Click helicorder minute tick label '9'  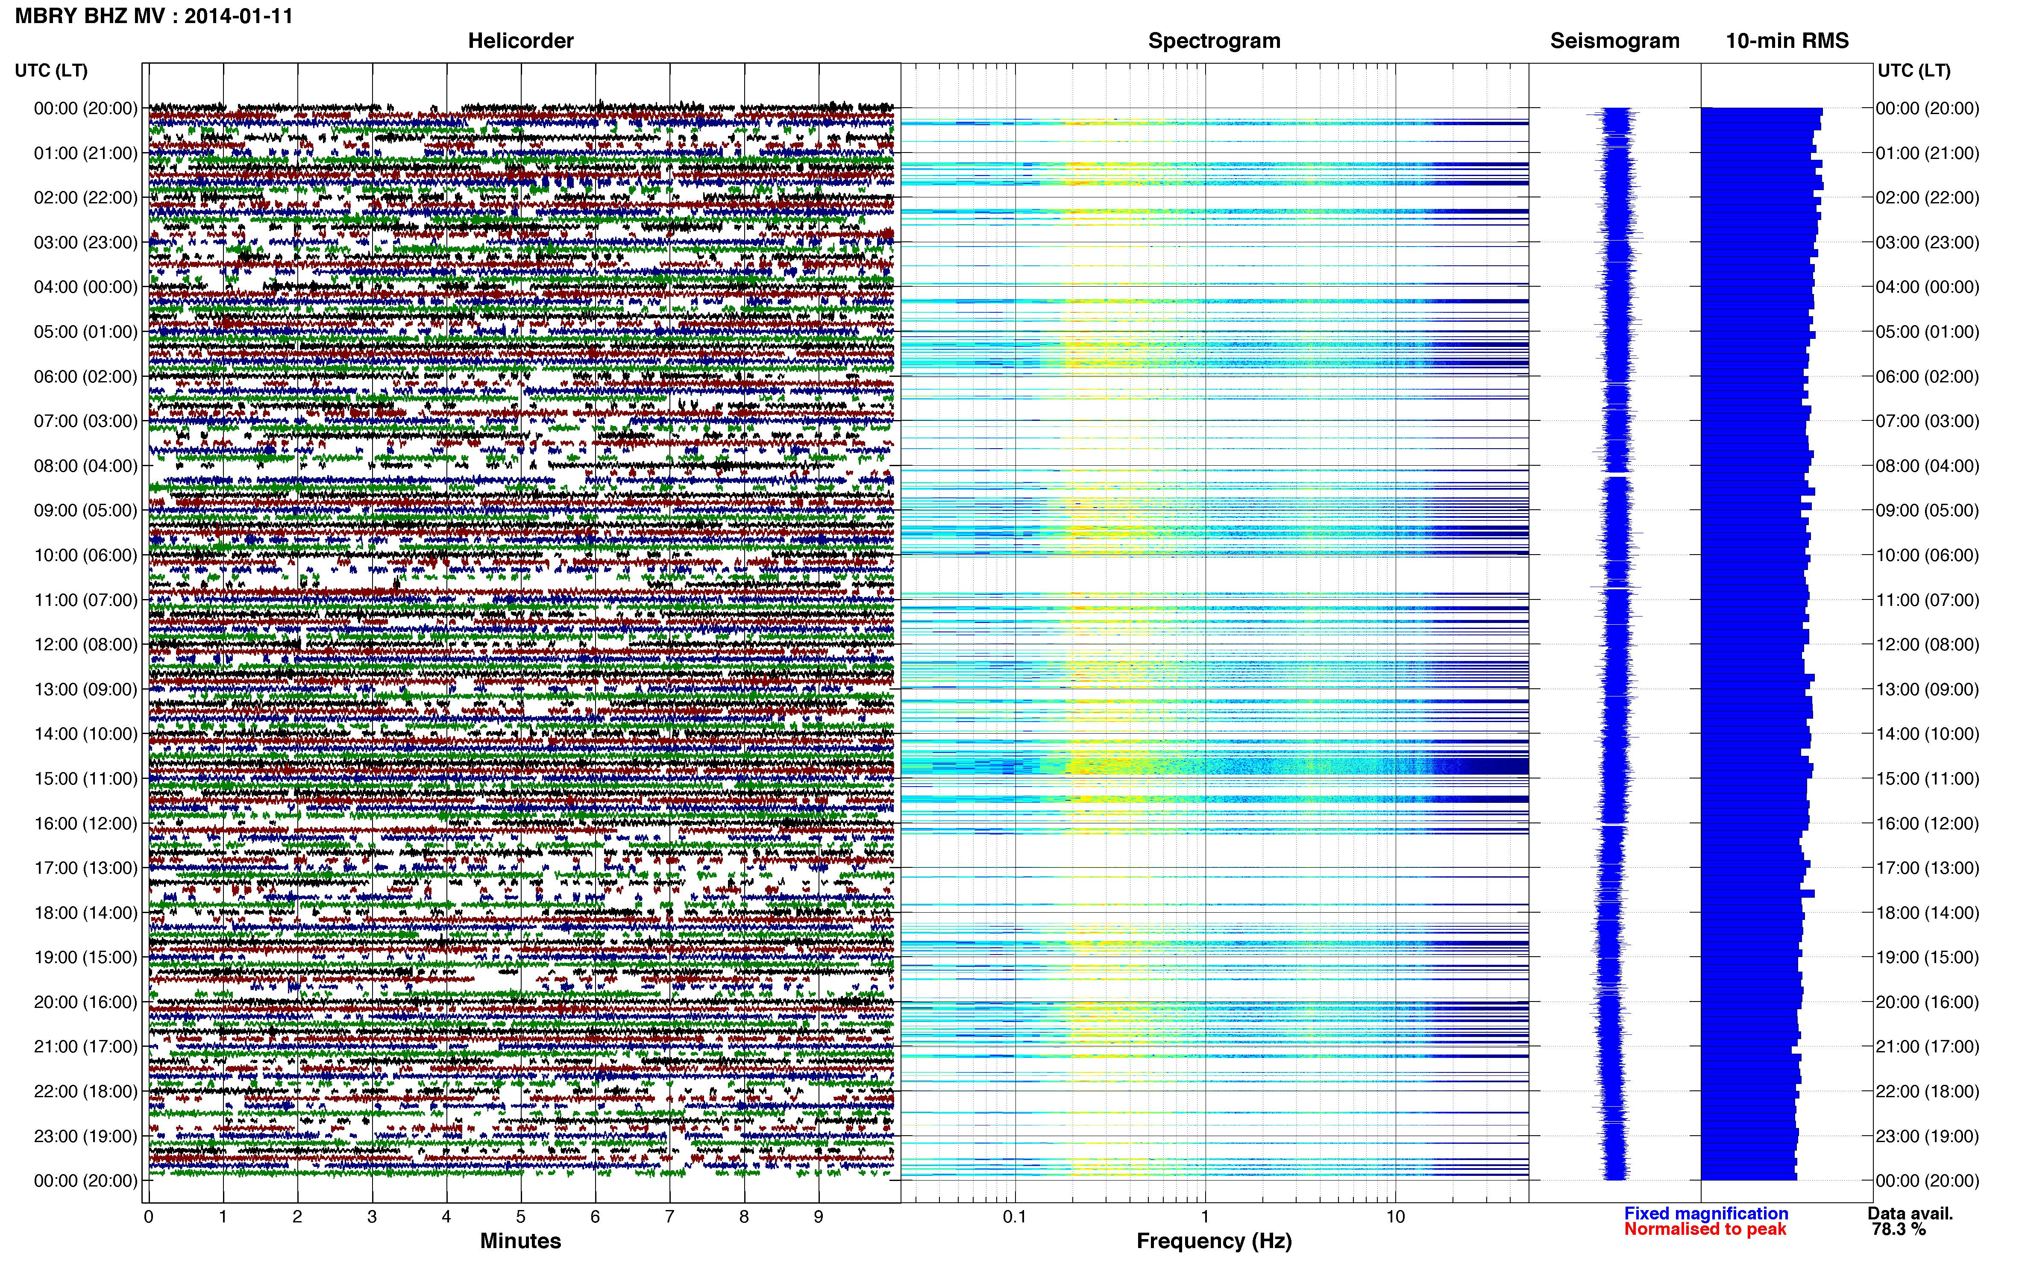819,1217
